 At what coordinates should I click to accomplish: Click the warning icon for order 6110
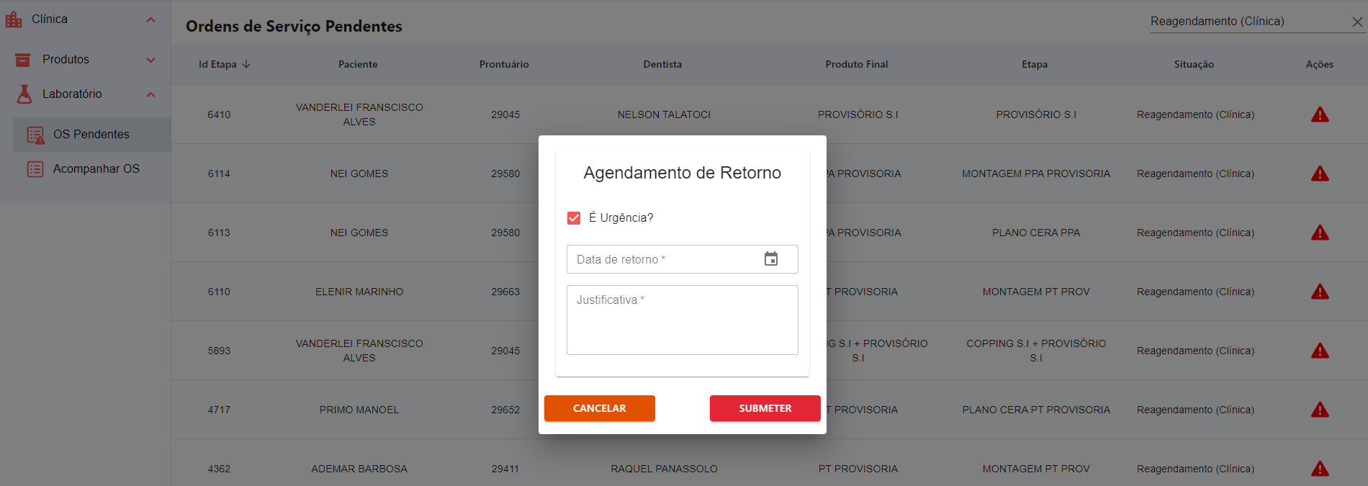[x=1319, y=292]
